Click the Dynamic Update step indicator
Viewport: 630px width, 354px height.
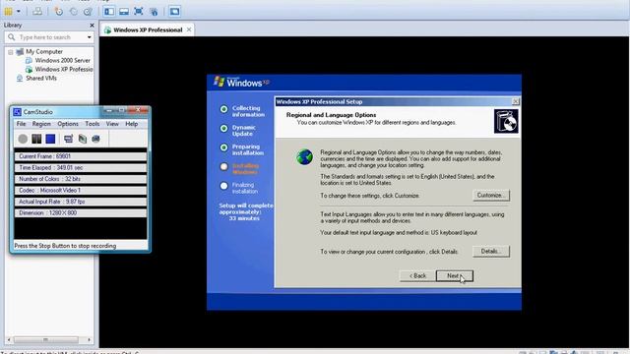tap(223, 128)
